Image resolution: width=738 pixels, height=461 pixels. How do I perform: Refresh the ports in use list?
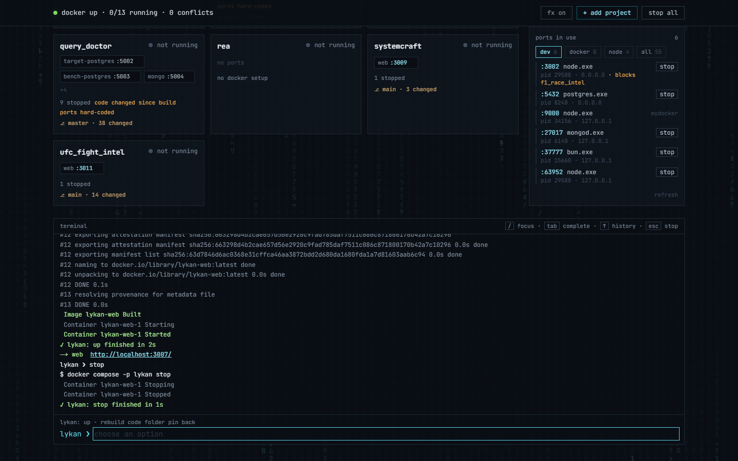point(666,195)
